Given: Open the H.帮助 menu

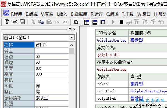Looking at the screenshot, I should [x=160, y=14].
